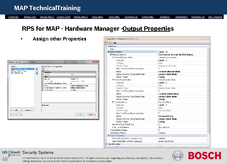The width and height of the screenshot is (227, 164).
Task: Click scroll-down arrow of Properties scrollbar
Action: [208, 145]
